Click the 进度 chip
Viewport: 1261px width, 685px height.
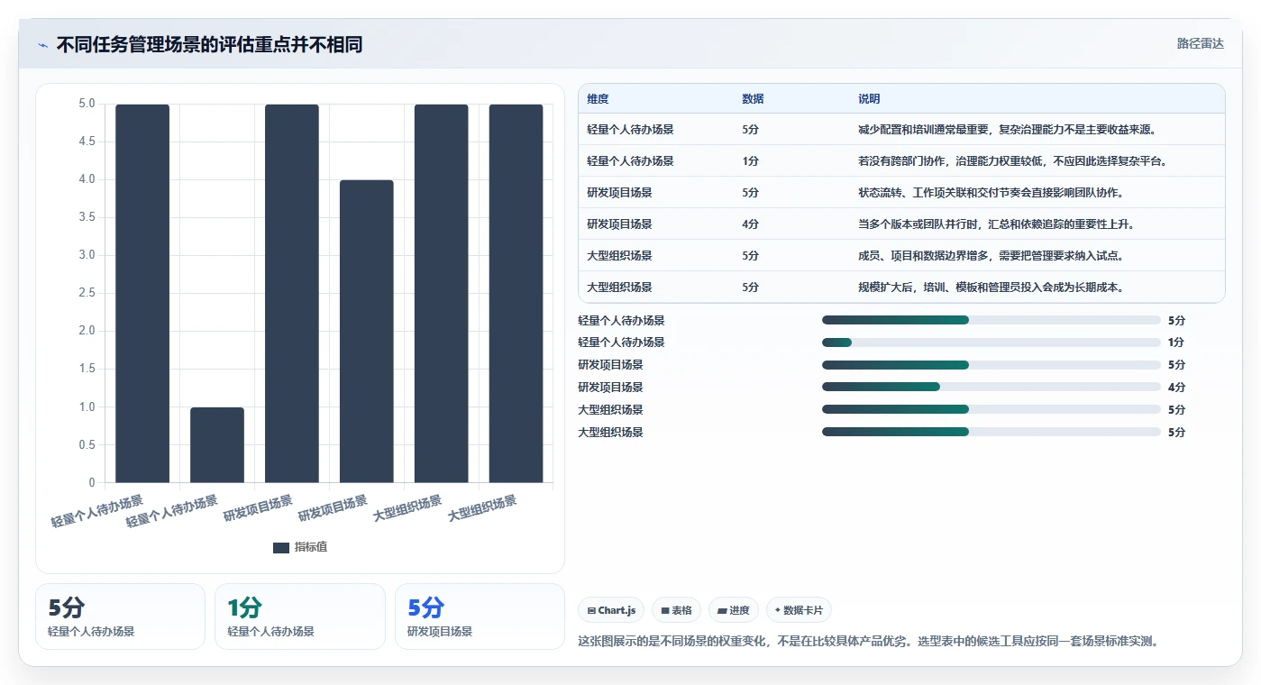(x=734, y=610)
